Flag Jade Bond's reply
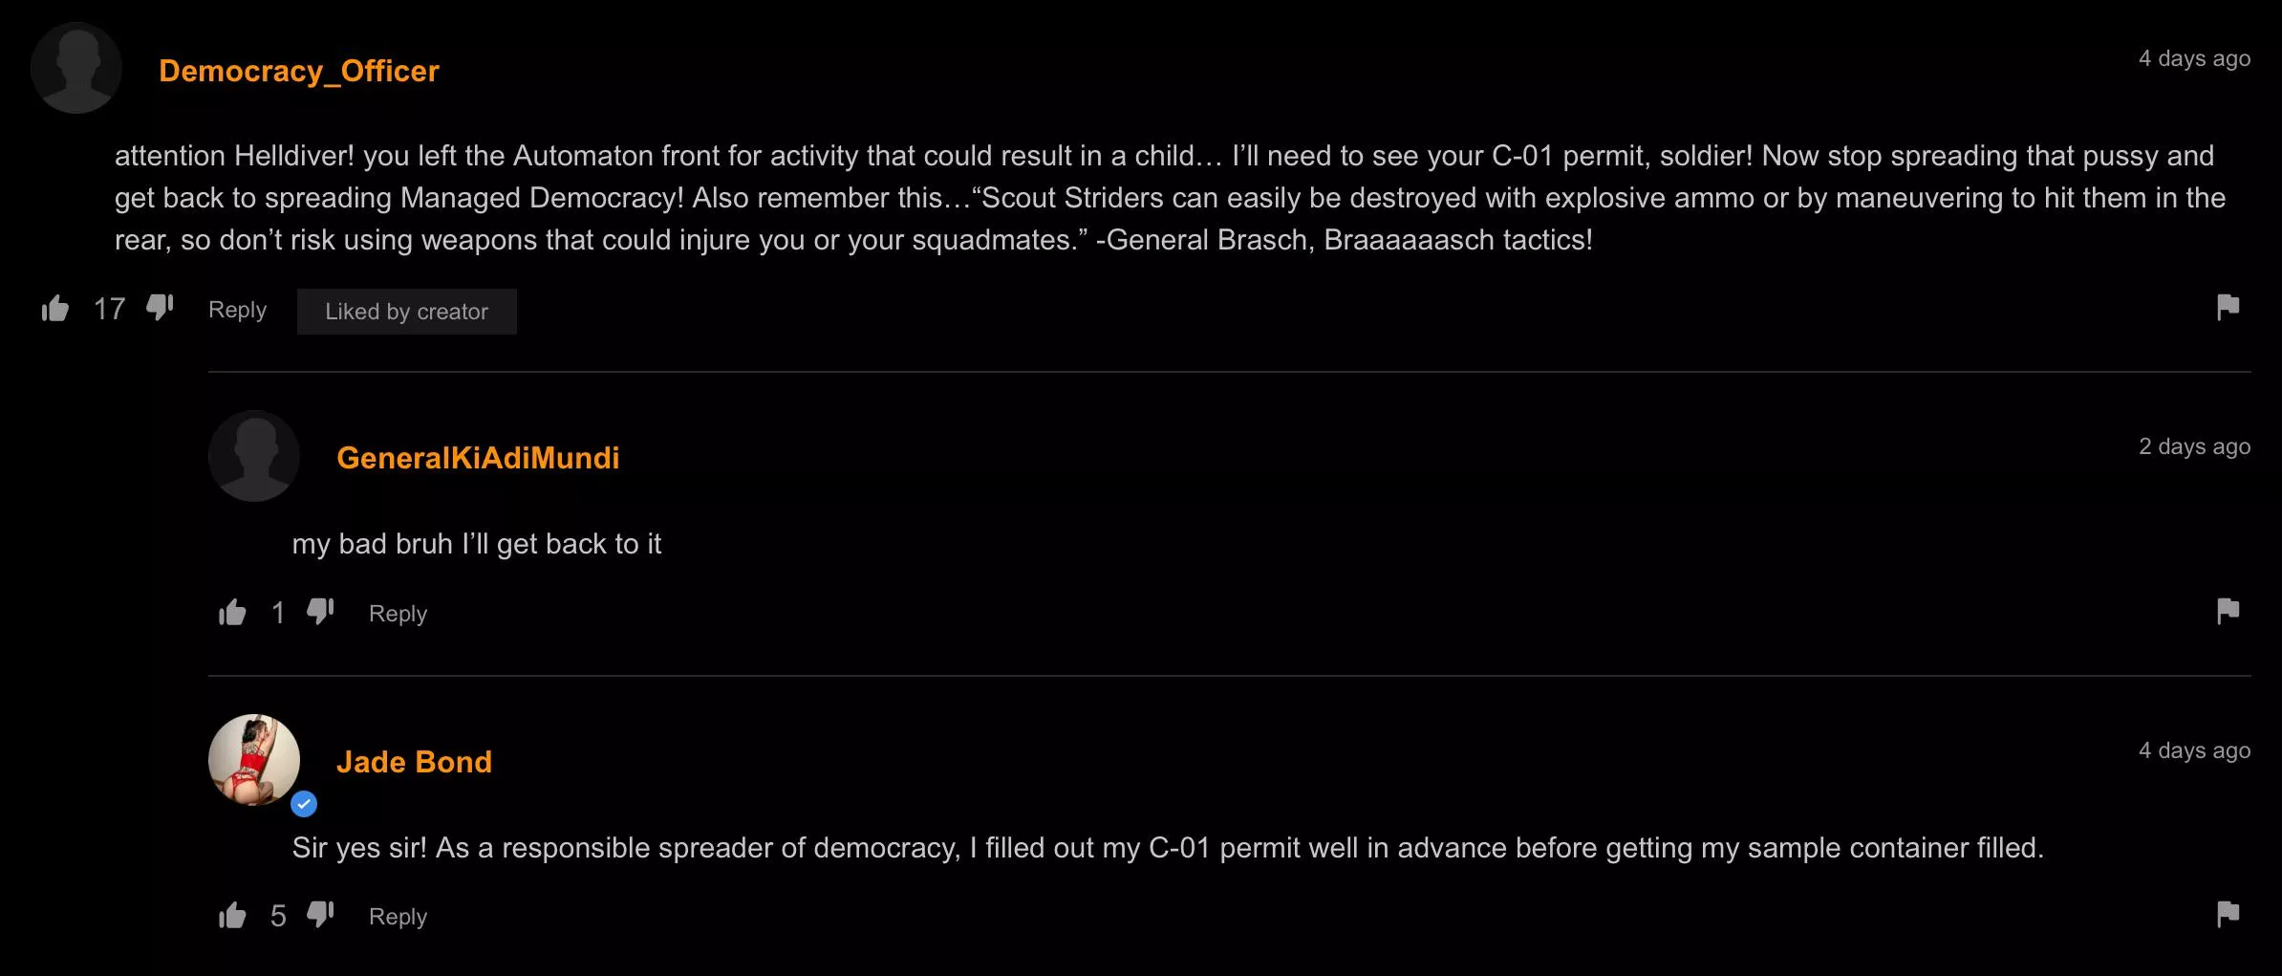Viewport: 2282px width, 976px height. coord(2228,916)
